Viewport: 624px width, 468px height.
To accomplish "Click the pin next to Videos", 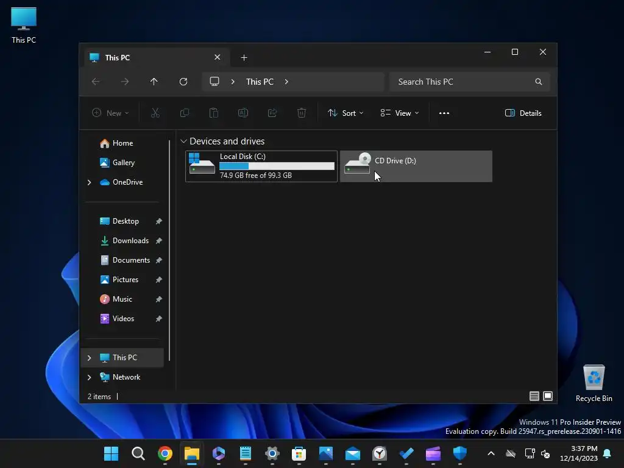I will 159,319.
